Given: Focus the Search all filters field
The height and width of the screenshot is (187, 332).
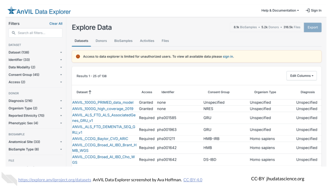Looking at the screenshot, I should pyautogui.click(x=36, y=33).
